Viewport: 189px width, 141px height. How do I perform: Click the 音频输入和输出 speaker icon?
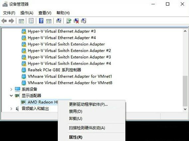pyautogui.click(x=17, y=109)
